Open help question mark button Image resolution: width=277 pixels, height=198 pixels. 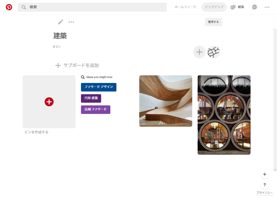265,185
